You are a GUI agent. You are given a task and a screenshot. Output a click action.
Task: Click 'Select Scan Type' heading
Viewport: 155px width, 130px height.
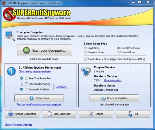95,44
